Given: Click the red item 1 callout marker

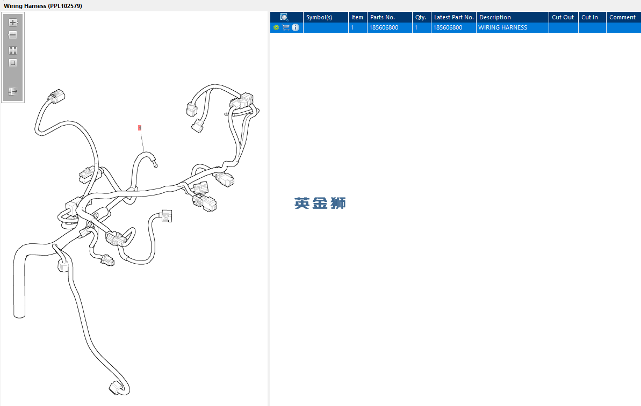Looking at the screenshot, I should tap(140, 128).
